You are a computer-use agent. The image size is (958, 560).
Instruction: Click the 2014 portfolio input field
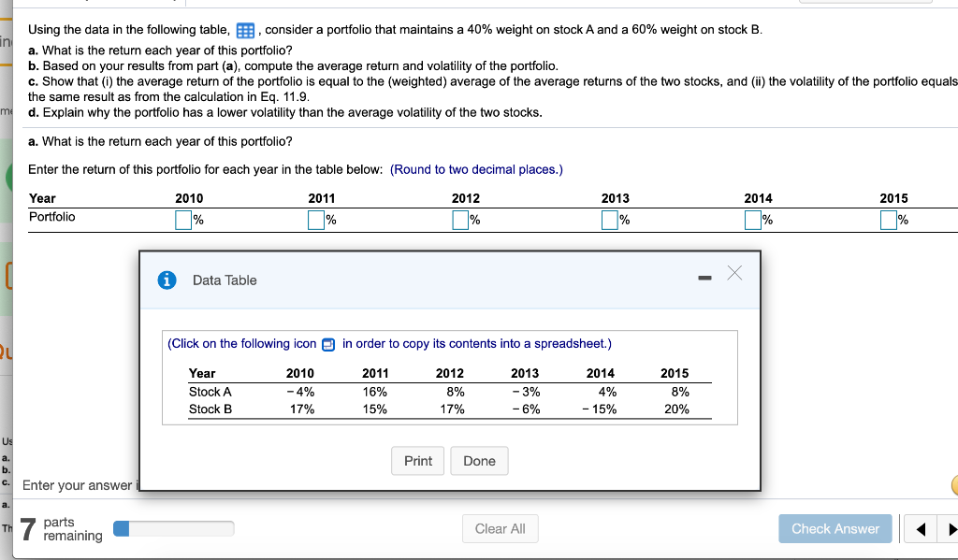pos(751,219)
